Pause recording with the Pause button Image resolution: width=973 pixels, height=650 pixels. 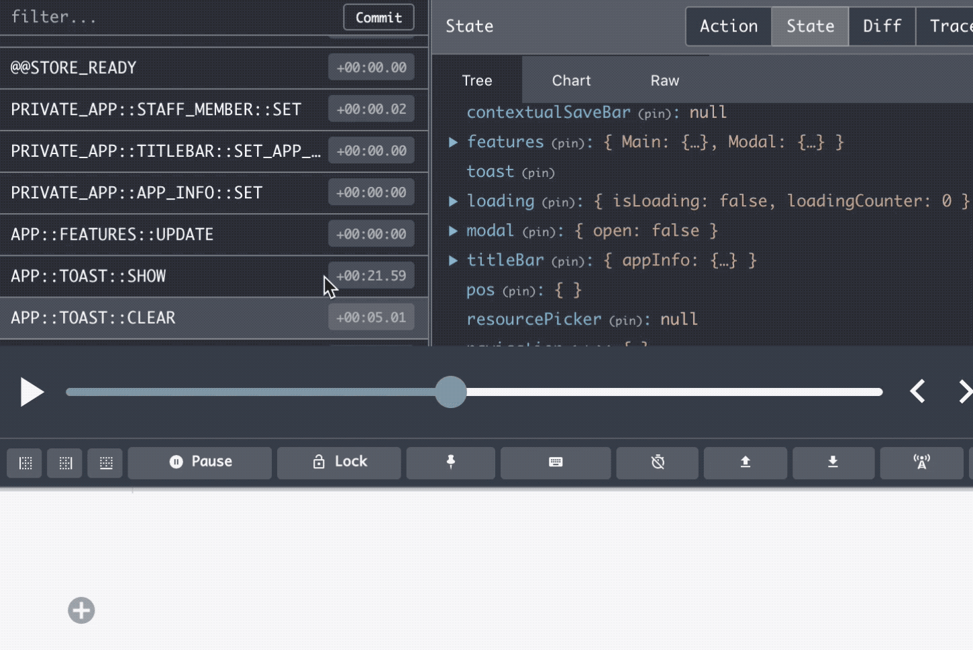200,462
